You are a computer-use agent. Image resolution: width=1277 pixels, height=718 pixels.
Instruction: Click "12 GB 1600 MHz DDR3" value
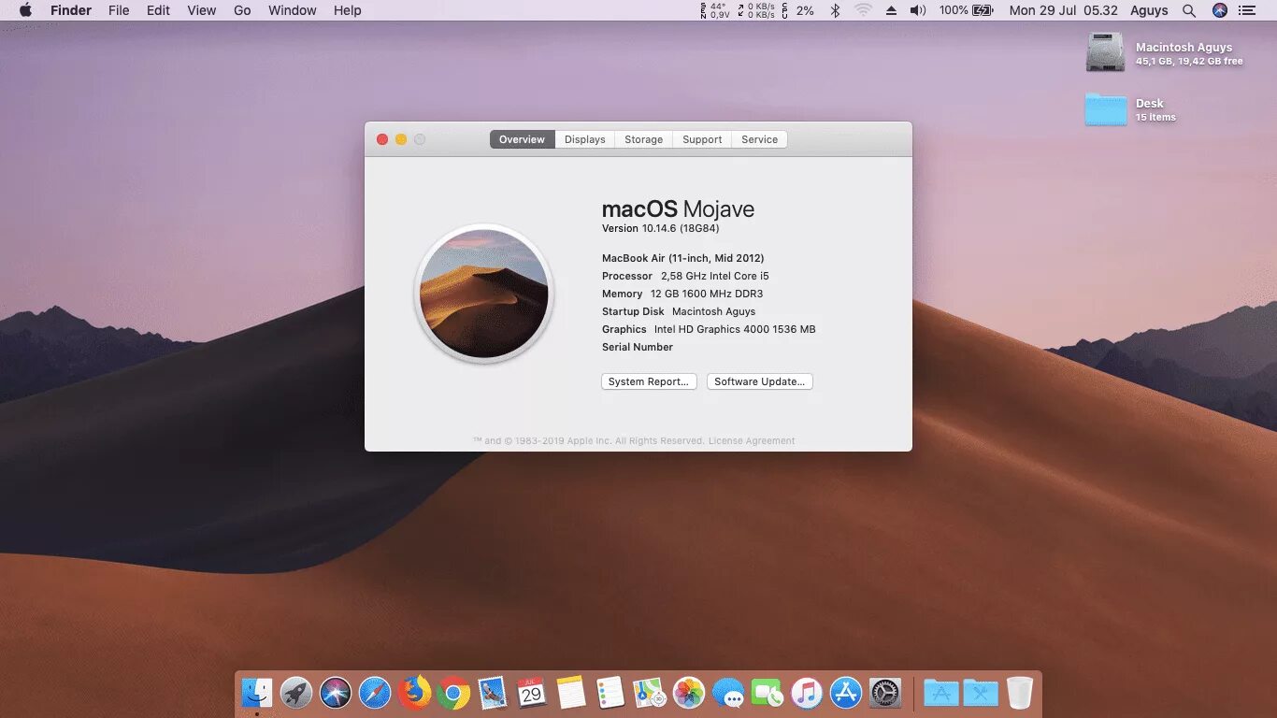point(707,294)
